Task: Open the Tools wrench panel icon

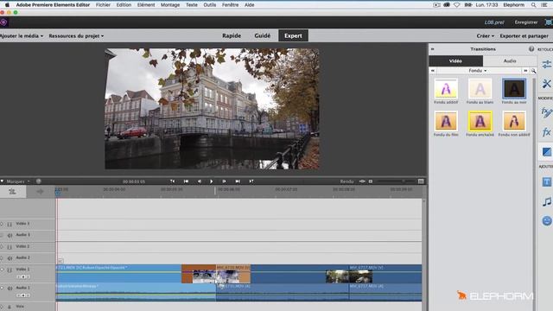Action: (x=546, y=84)
